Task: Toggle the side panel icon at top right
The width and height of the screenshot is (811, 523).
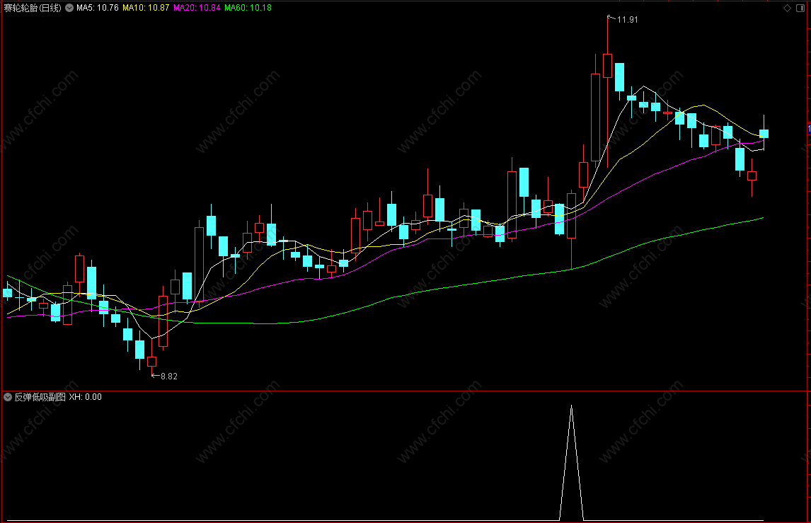Action: click(800, 8)
